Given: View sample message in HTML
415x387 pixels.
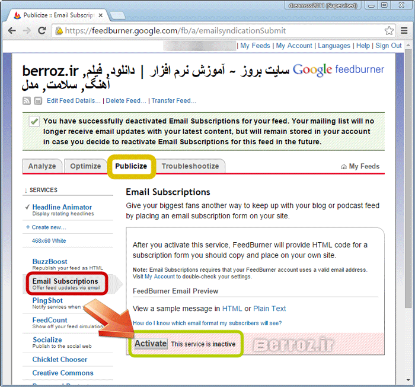Looking at the screenshot, I should click(x=232, y=309).
